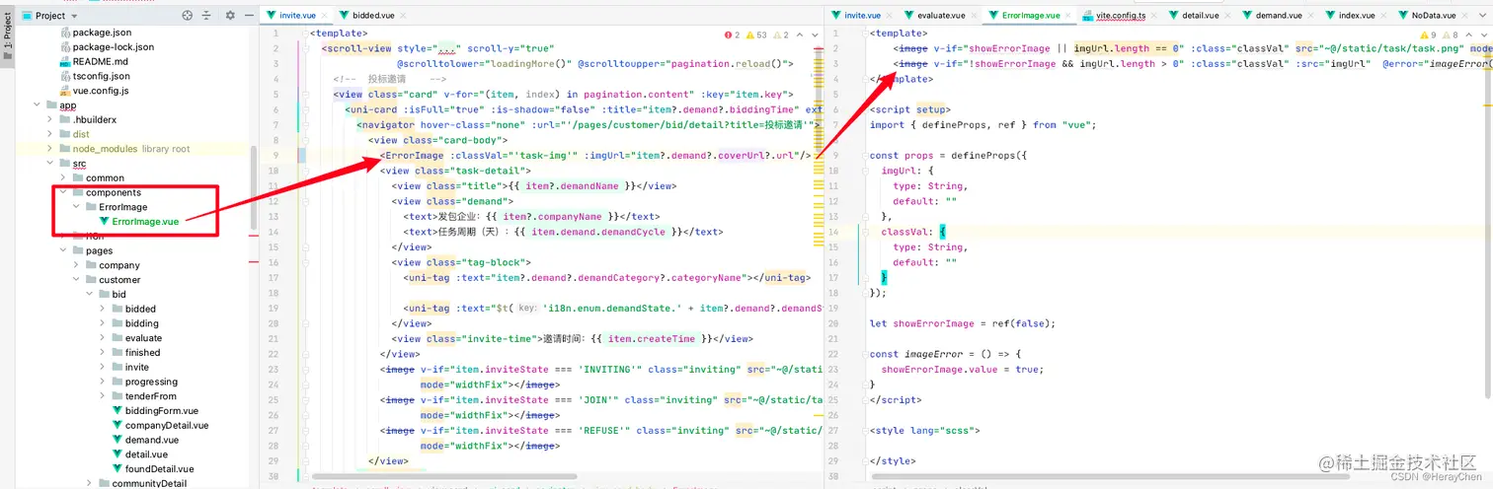Image resolution: width=1493 pixels, height=489 pixels.
Task: Expand the node_modules folder
Action: [x=50, y=149]
